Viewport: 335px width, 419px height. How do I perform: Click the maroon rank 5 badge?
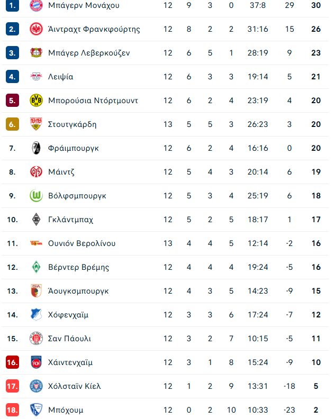[x=12, y=101]
